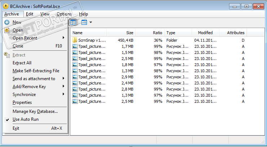Click image icon of the 2,9 MB file
The image size is (267, 147).
coord(75,77)
